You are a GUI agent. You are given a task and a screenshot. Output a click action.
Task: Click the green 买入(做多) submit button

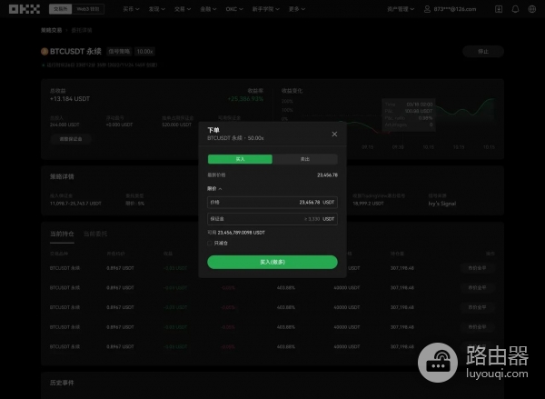272,262
